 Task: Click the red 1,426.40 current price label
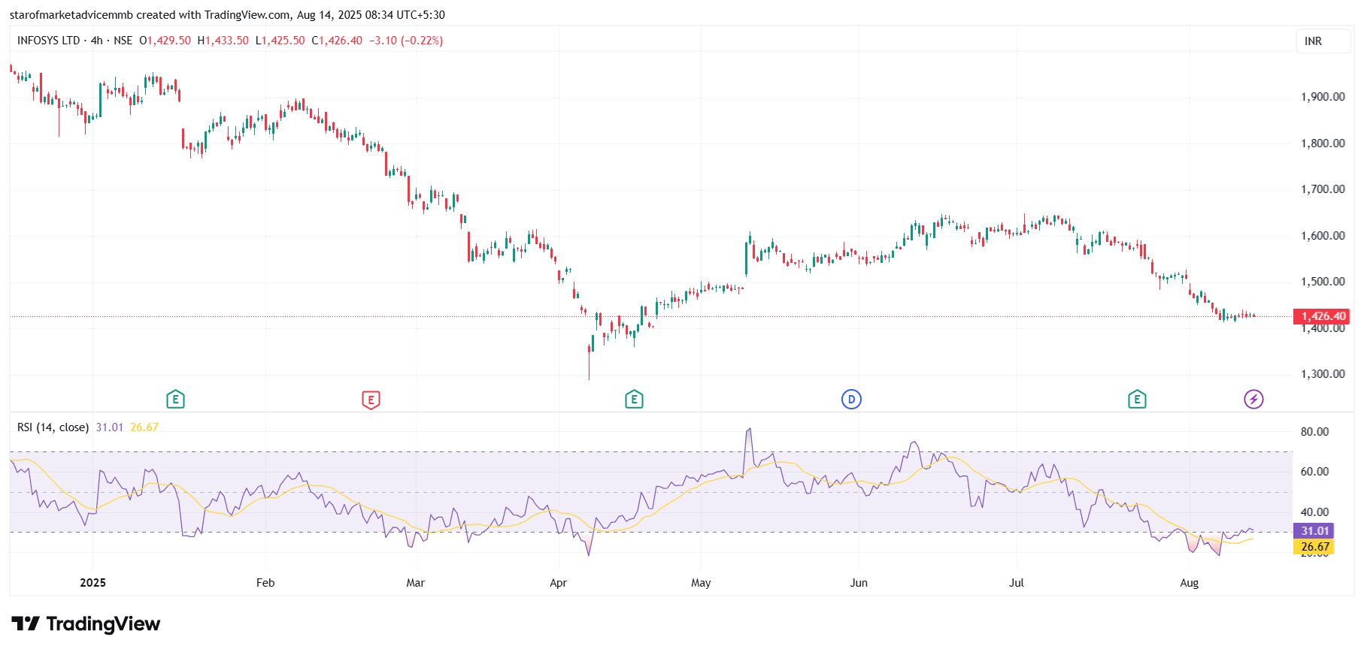coord(1321,316)
